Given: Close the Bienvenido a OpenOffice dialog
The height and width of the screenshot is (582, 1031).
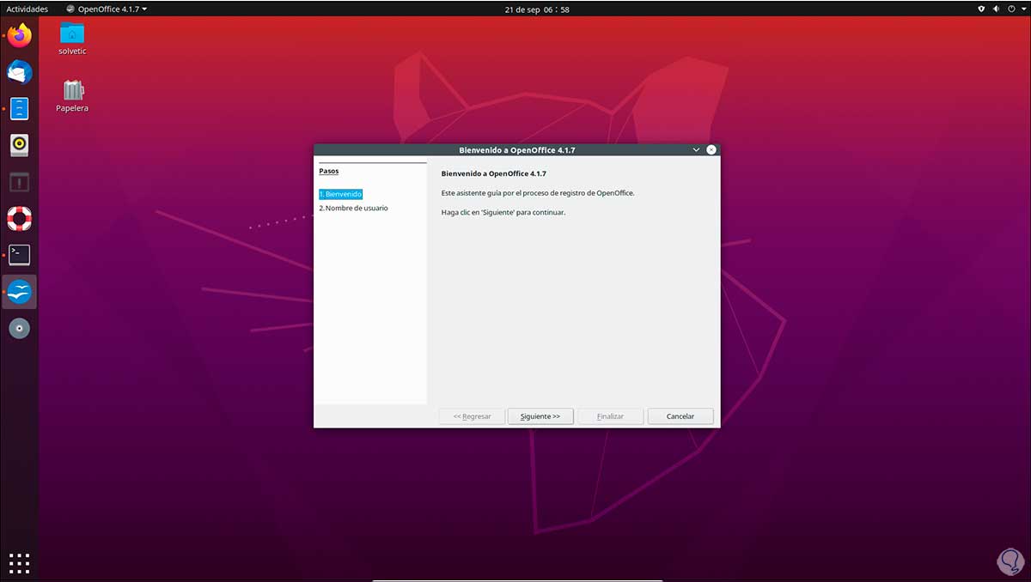Looking at the screenshot, I should point(711,149).
